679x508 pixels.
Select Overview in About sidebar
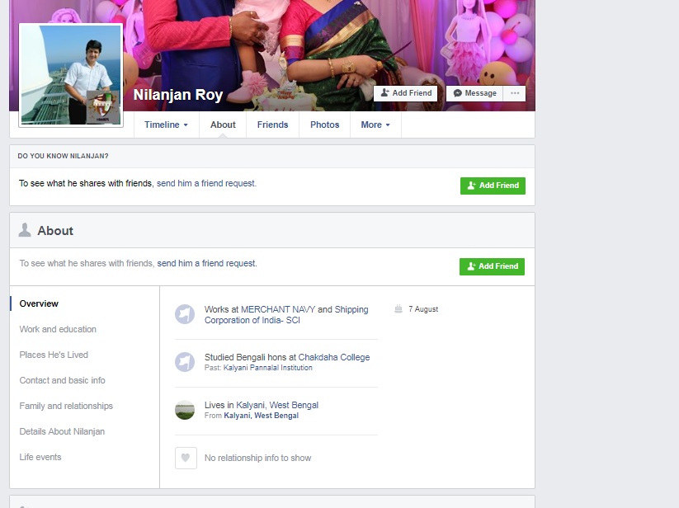tap(39, 303)
